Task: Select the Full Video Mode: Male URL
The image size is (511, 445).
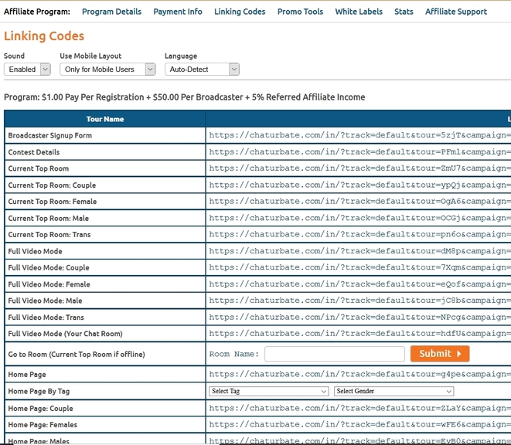Action: pos(359,301)
